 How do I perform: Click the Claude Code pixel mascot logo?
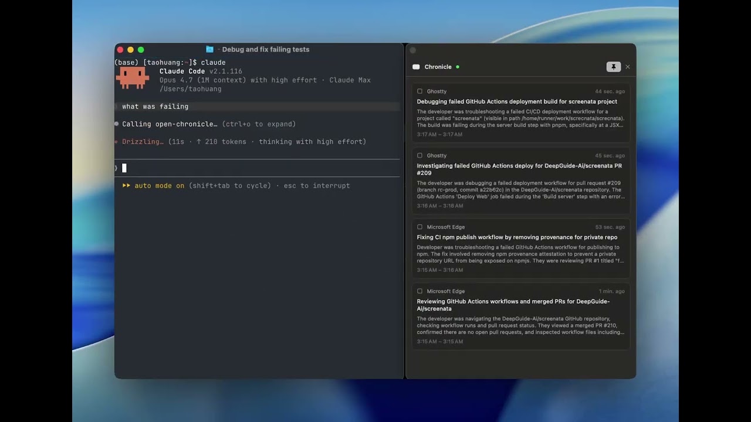pyautogui.click(x=132, y=78)
